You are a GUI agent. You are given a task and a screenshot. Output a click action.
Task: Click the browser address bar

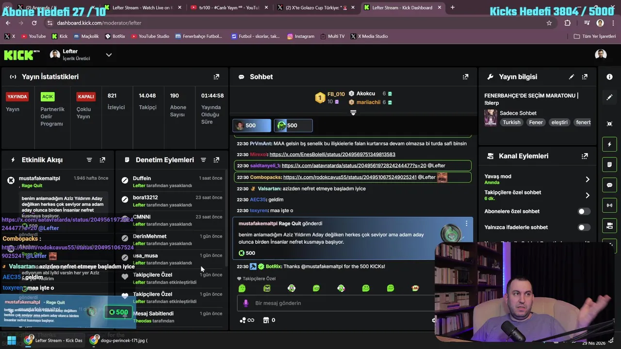click(296, 23)
